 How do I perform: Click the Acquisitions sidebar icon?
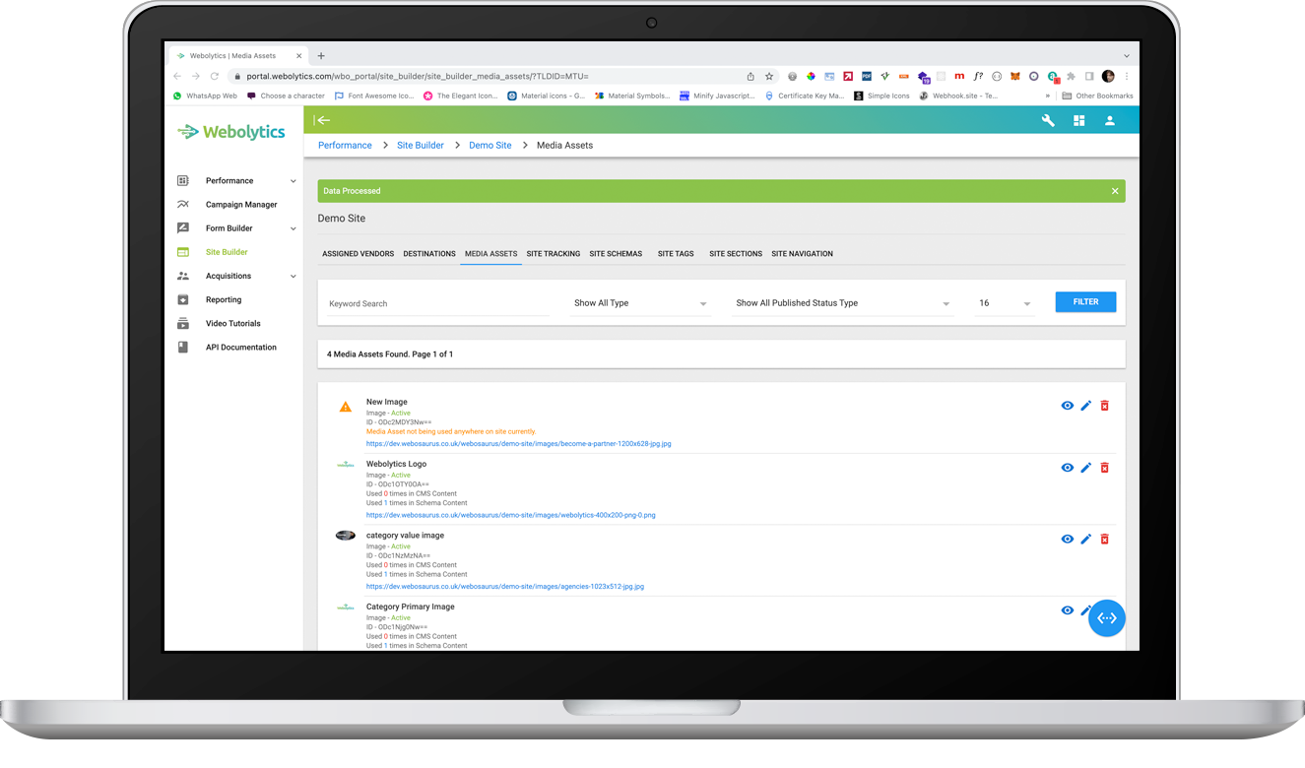(x=182, y=276)
